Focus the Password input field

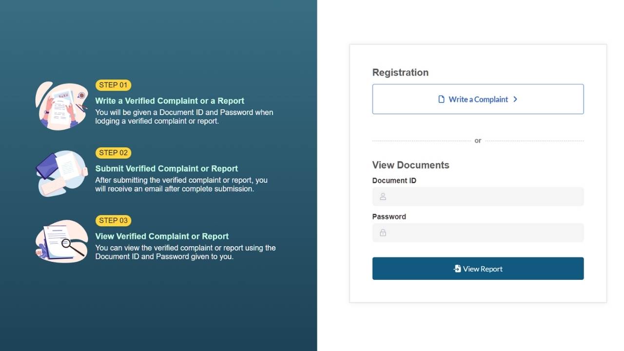coord(483,233)
